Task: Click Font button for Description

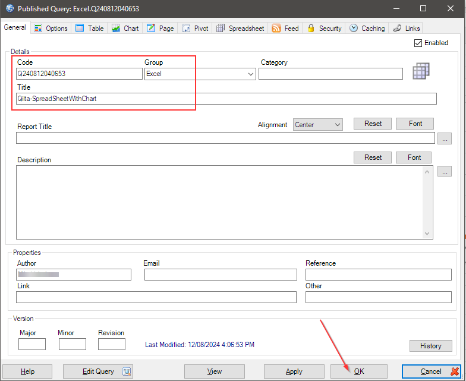Action: pyautogui.click(x=414, y=158)
